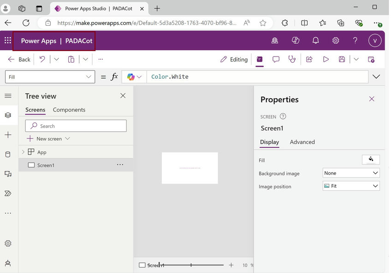Click the share icon
This screenshot has width=392, height=273.
click(x=309, y=59)
